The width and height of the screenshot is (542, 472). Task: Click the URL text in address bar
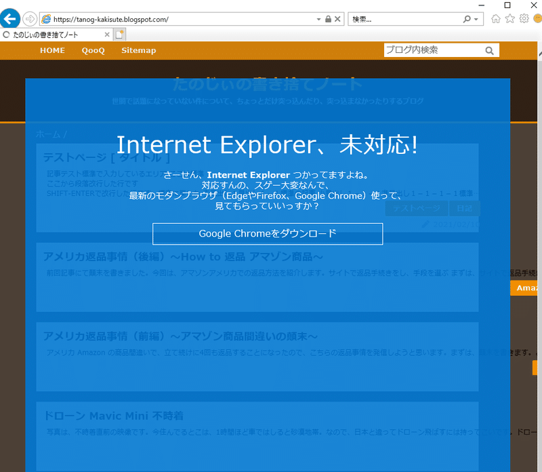(x=111, y=20)
